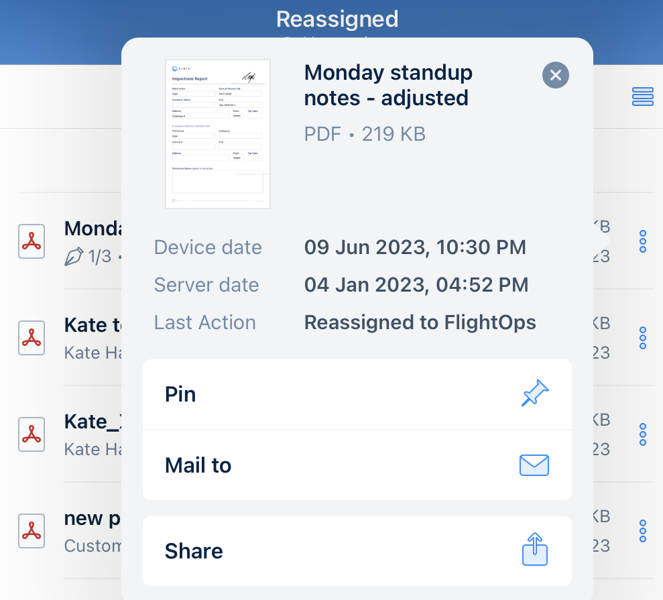Close the document details popup
Viewport: 663px width, 600px height.
pos(555,75)
